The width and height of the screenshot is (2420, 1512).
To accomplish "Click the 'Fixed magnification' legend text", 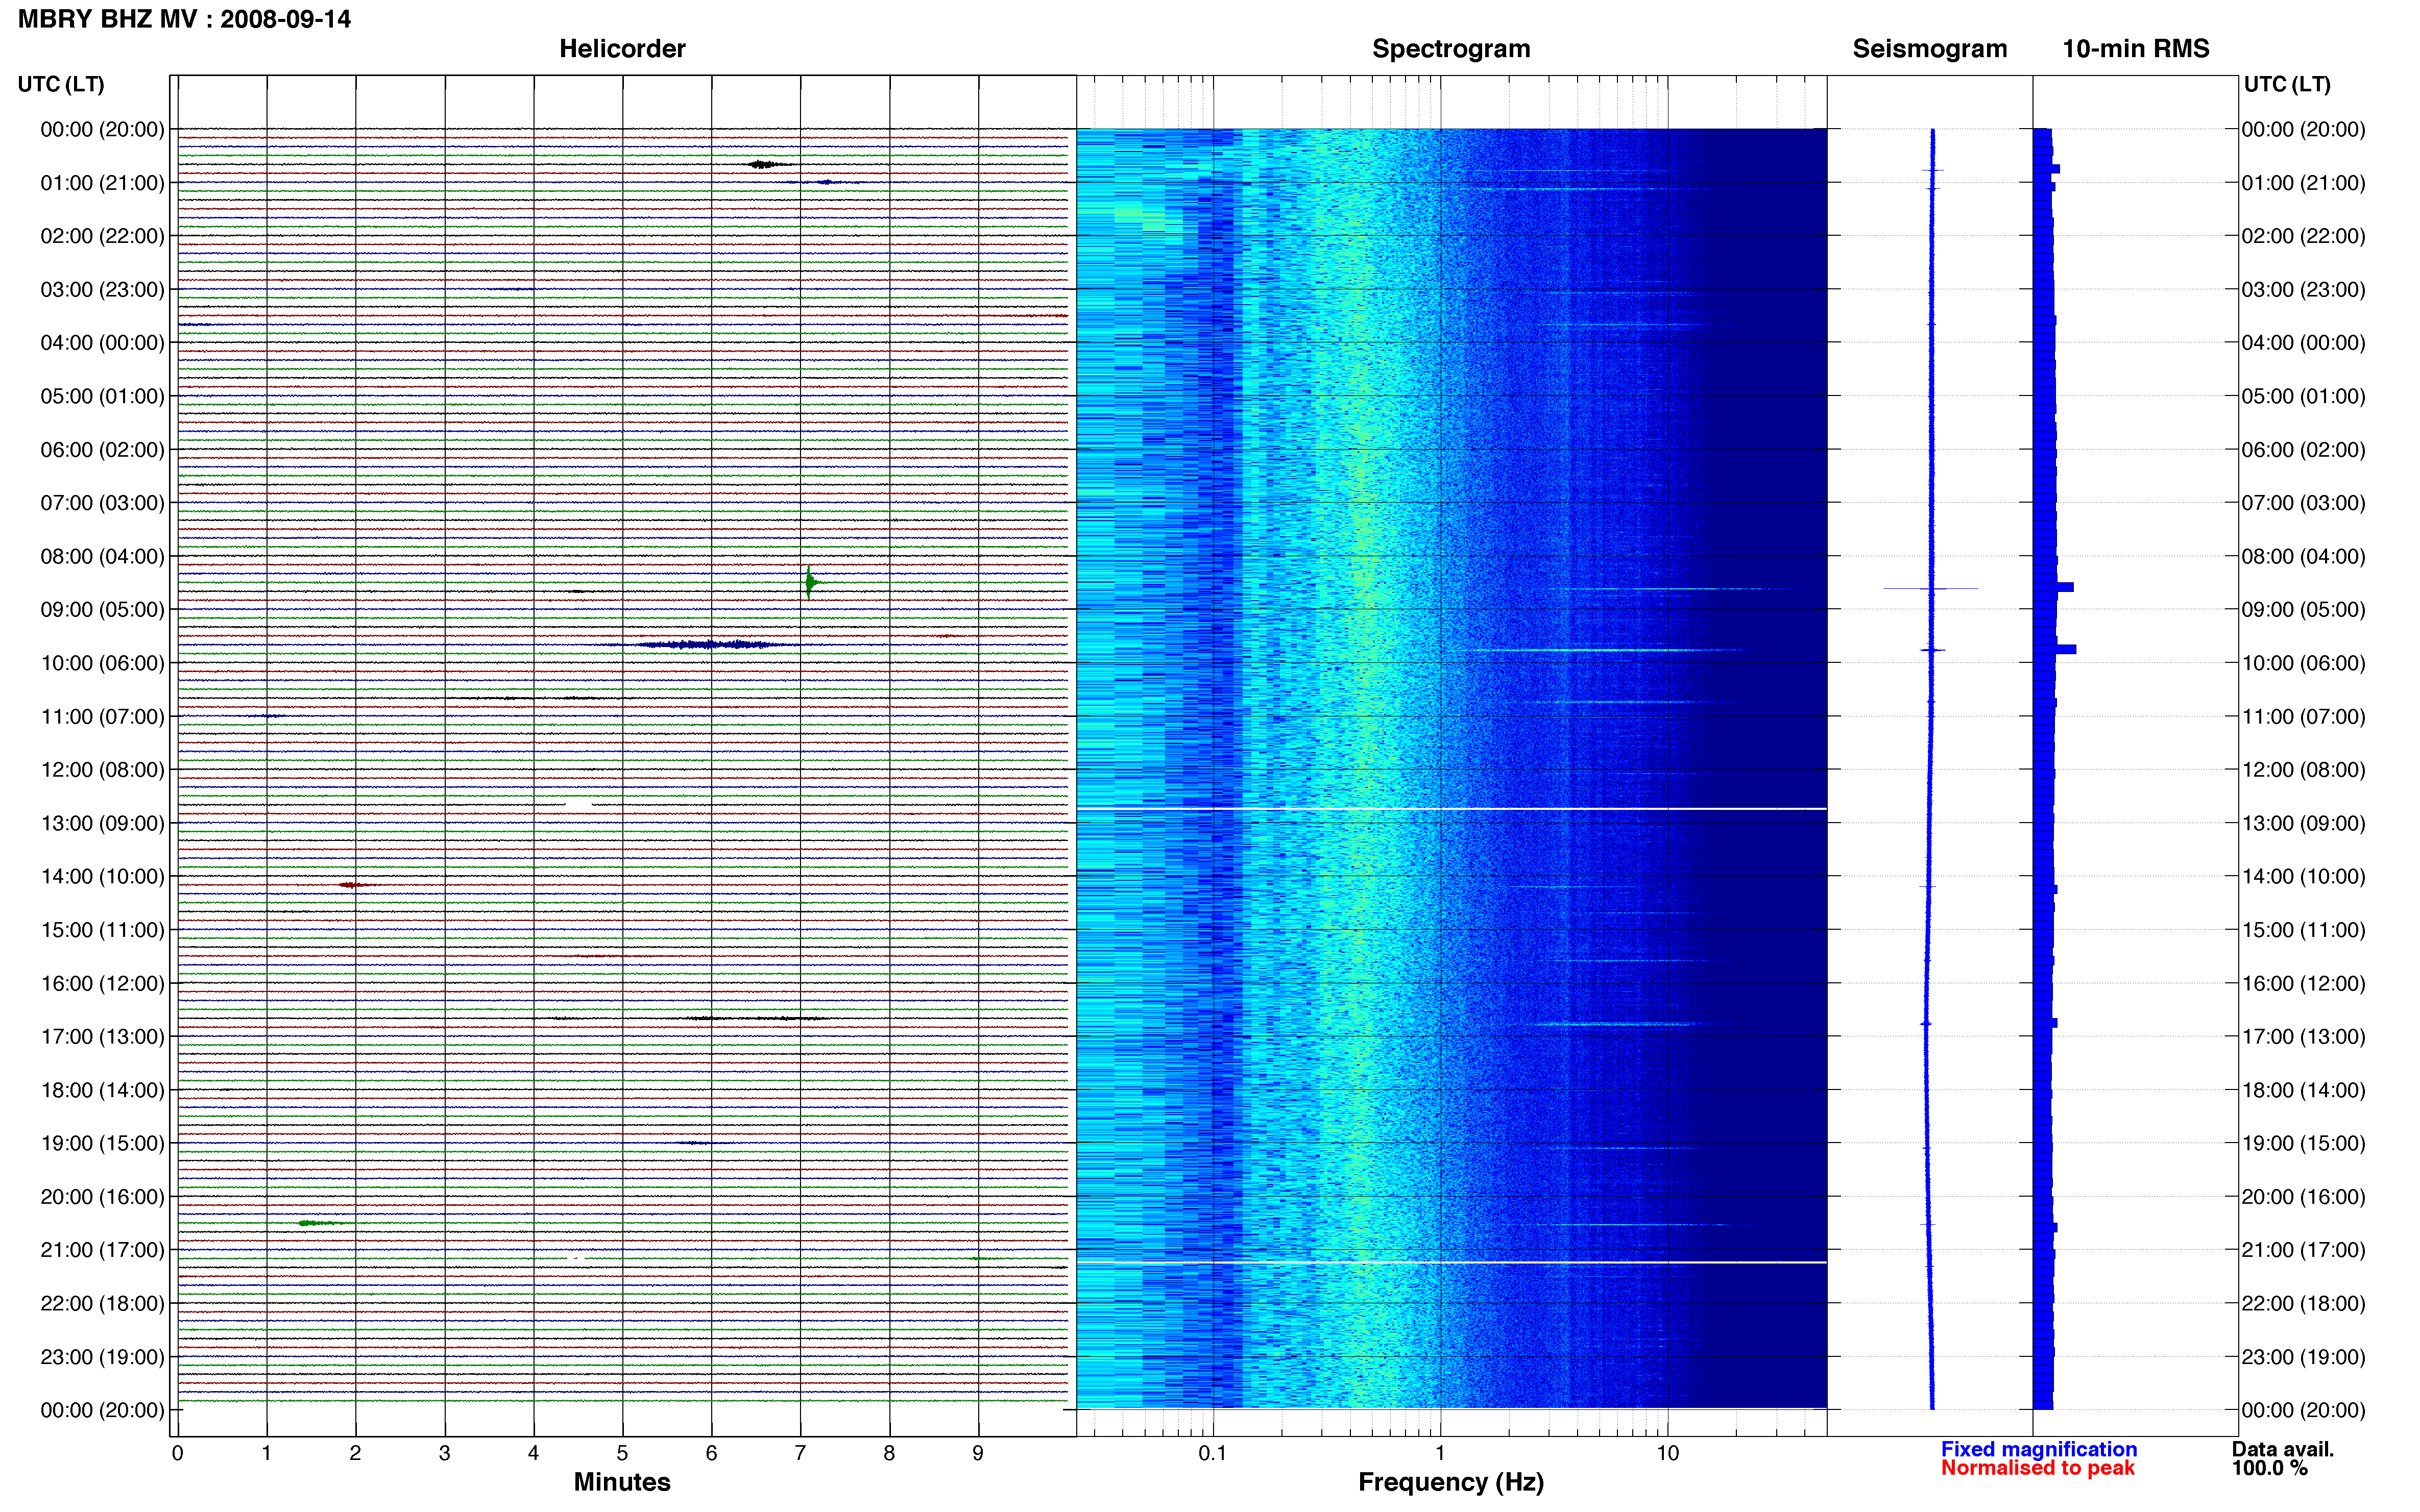I will coord(2039,1449).
